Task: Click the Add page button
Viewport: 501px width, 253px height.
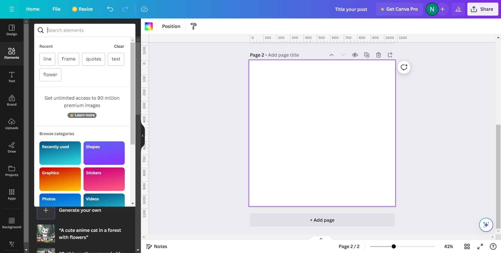Action: pyautogui.click(x=322, y=220)
